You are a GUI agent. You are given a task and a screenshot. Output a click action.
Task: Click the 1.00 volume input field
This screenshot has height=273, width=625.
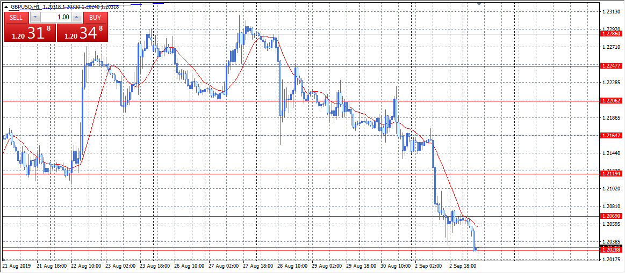coord(56,18)
